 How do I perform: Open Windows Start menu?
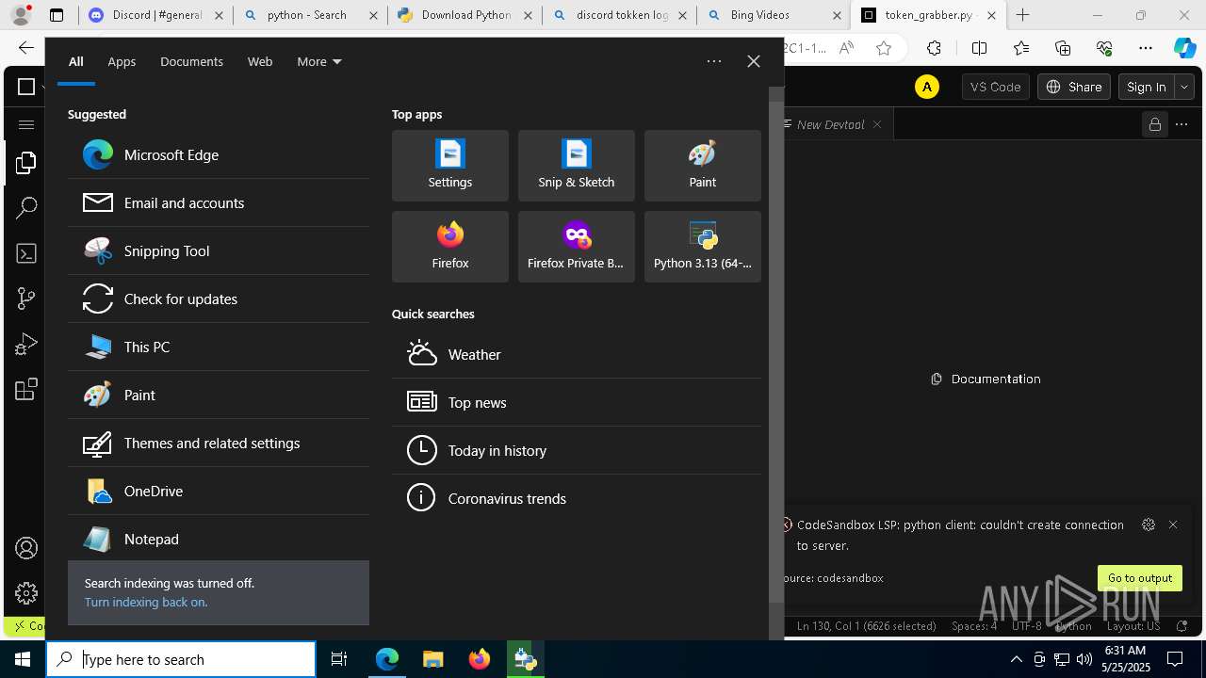point(23,659)
